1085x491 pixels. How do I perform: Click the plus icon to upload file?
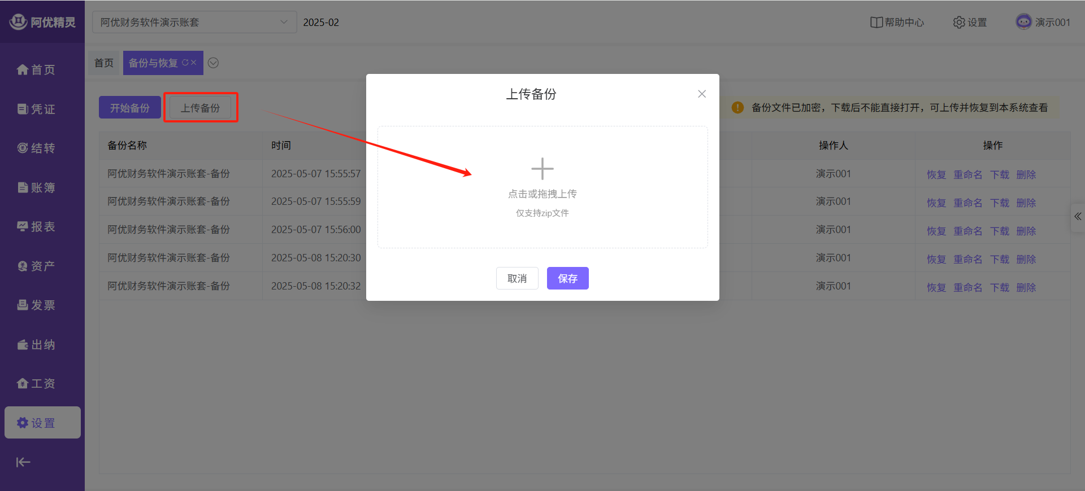[542, 169]
